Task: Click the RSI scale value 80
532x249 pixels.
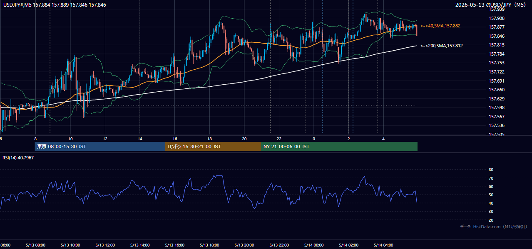Action: point(491,170)
